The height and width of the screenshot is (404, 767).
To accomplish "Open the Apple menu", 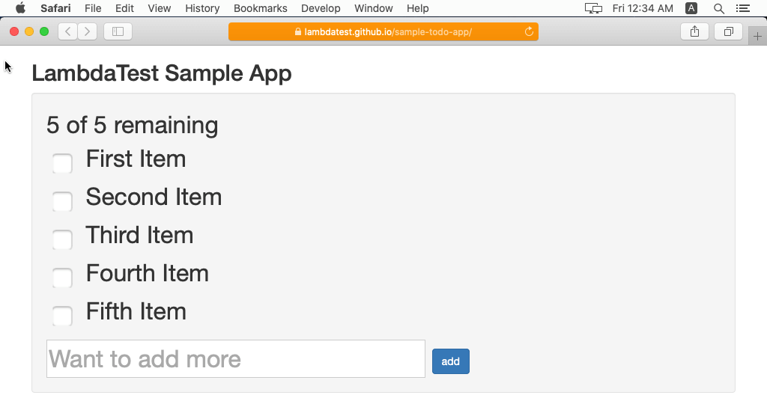I will [20, 8].
